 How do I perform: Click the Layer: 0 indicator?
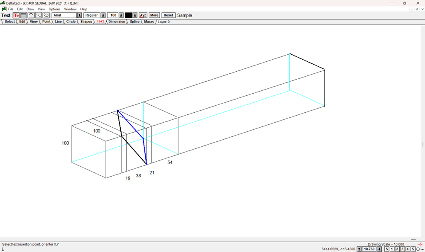(164, 22)
